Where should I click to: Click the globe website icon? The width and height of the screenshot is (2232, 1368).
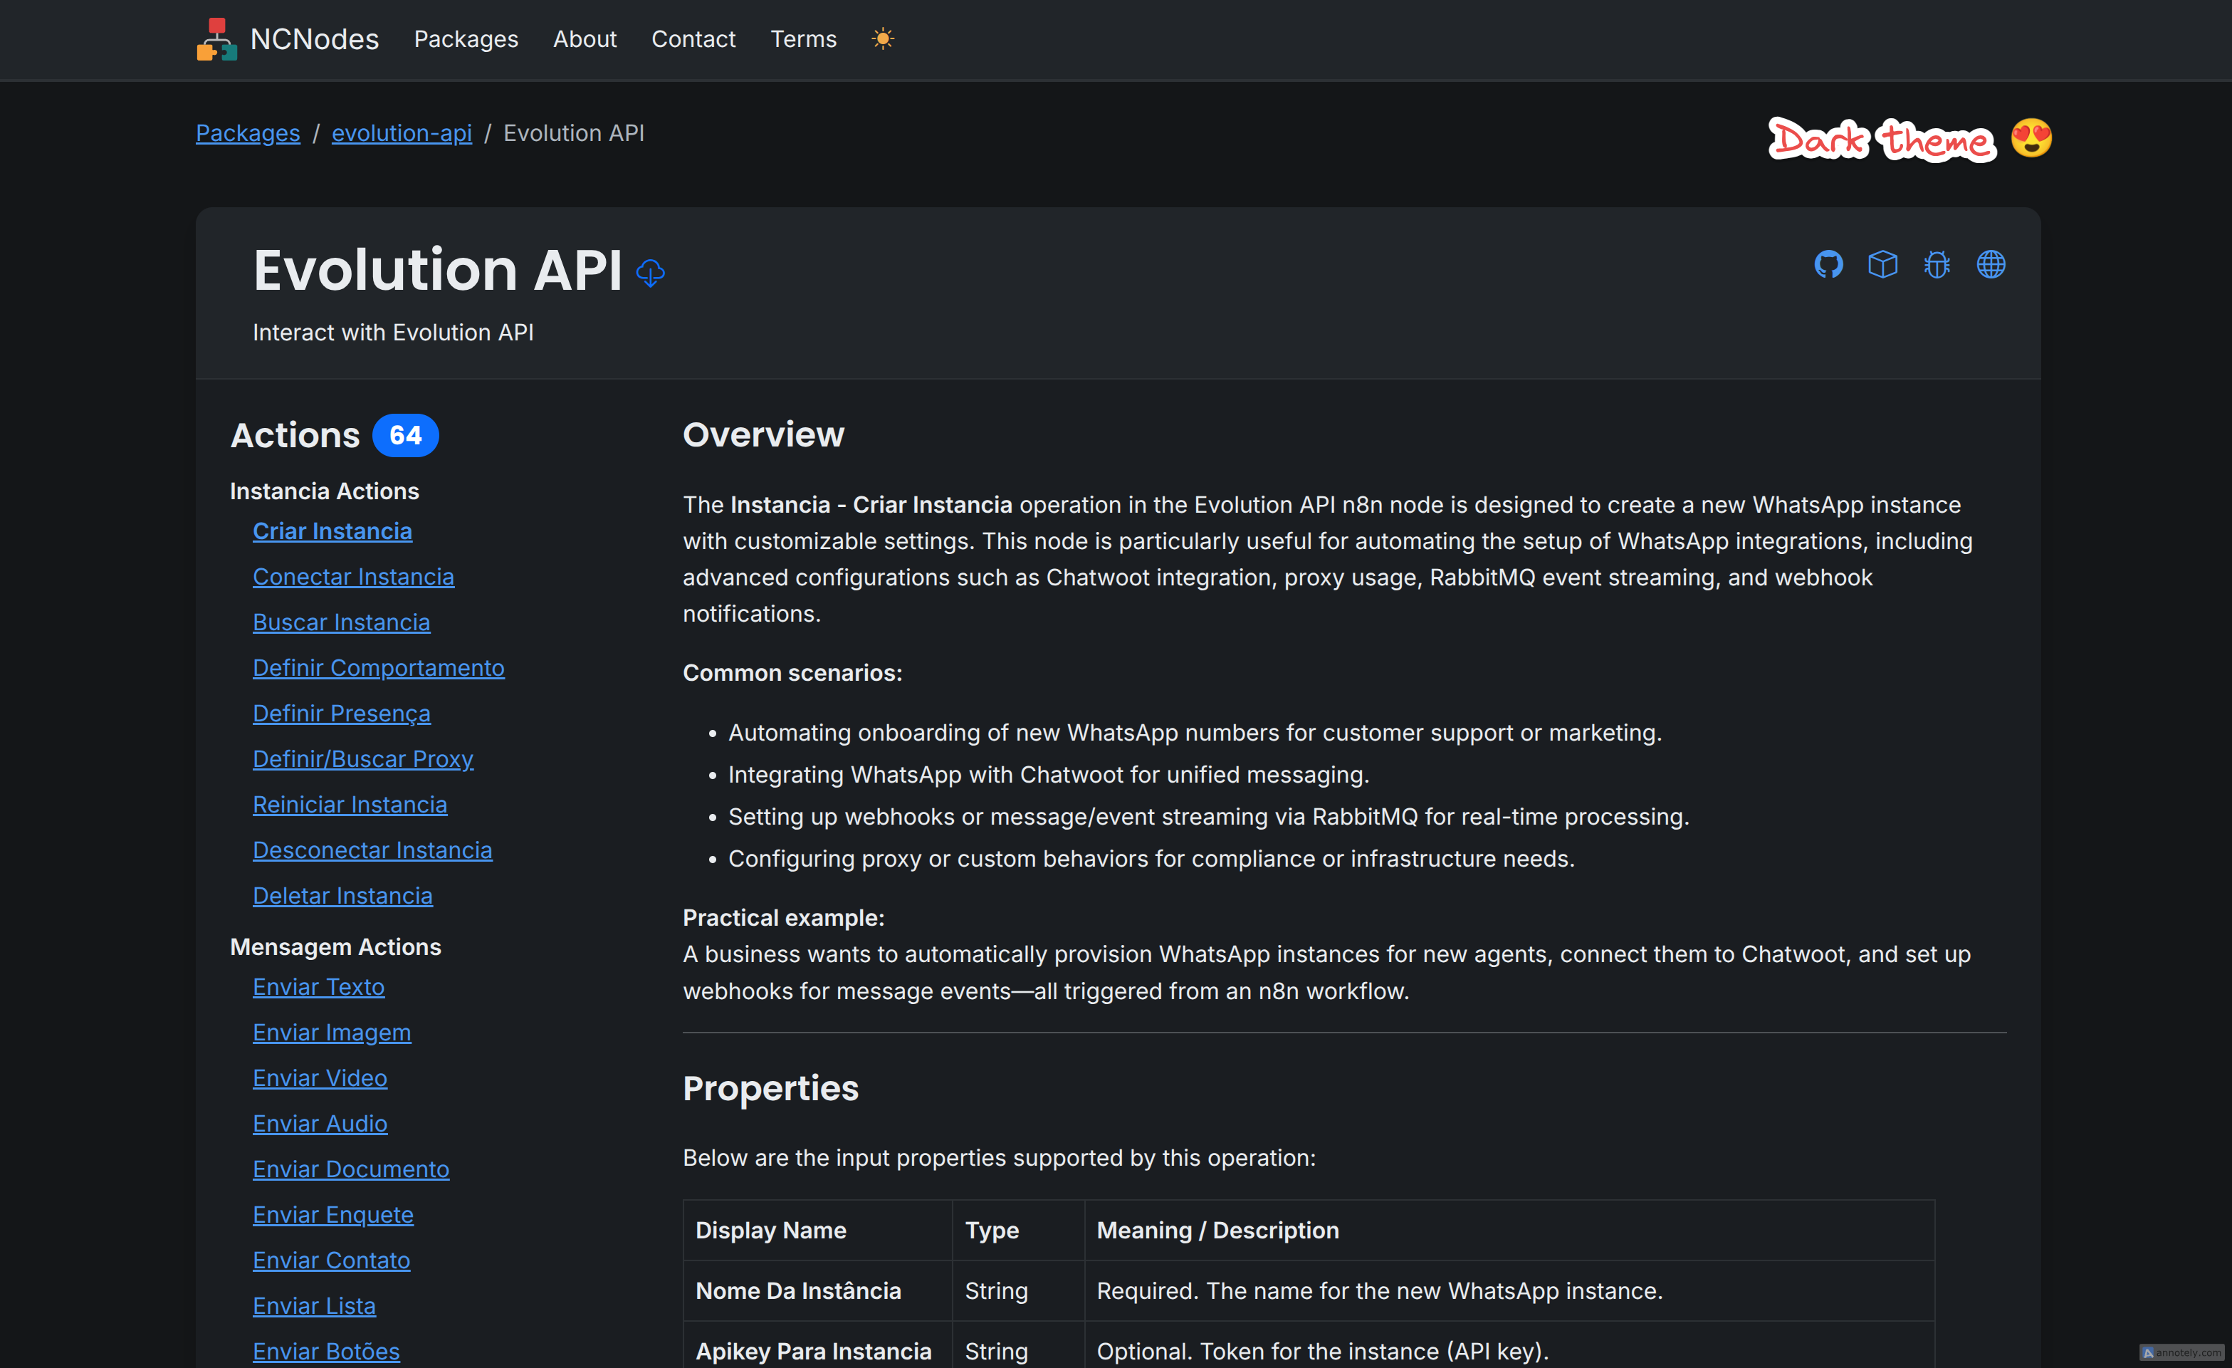tap(1990, 264)
